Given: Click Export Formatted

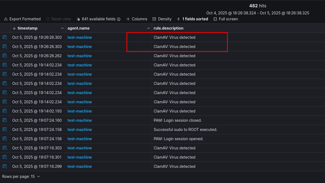Looking at the screenshot, I should (x=22, y=19).
